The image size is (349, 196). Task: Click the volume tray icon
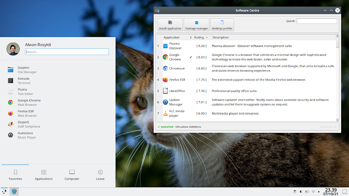tap(301, 192)
